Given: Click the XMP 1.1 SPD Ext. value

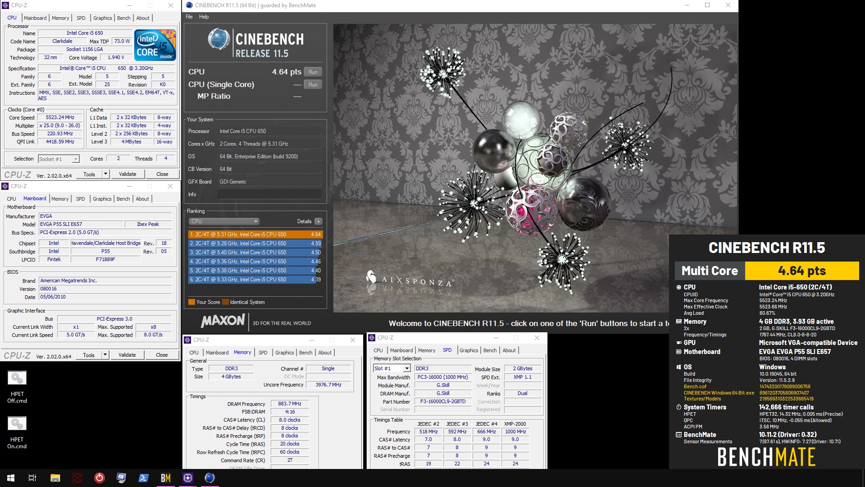Looking at the screenshot, I should (x=523, y=377).
